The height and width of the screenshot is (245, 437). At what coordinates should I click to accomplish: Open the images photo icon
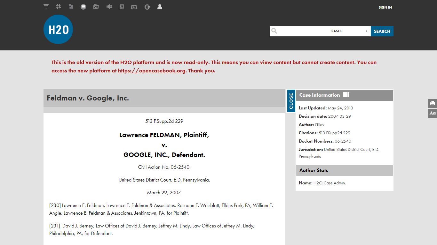tap(96, 7)
